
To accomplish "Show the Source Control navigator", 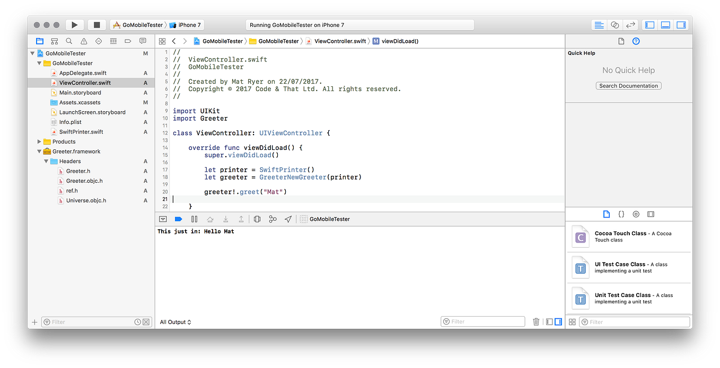I will (x=54, y=41).
